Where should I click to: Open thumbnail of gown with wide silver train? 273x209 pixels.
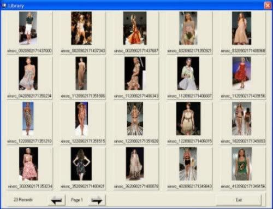tap(135, 119)
